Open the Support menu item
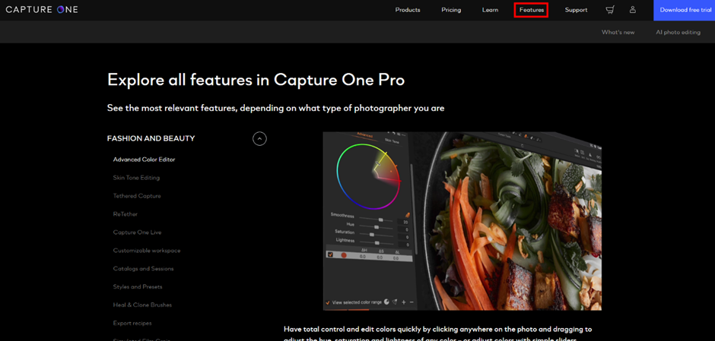Image resolution: width=715 pixels, height=341 pixels. coord(576,10)
